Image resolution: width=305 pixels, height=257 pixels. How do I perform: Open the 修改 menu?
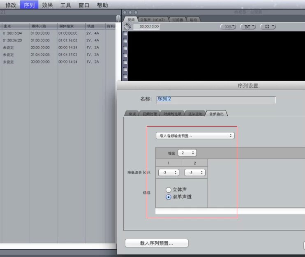point(11,5)
